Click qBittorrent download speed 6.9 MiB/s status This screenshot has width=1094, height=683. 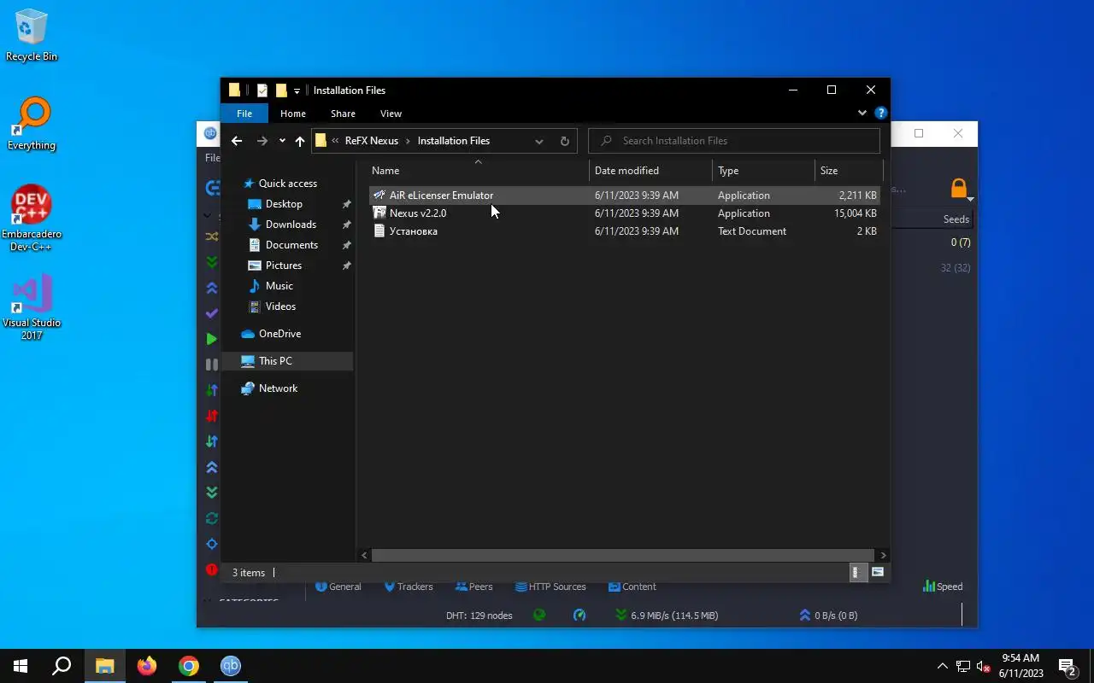click(667, 615)
